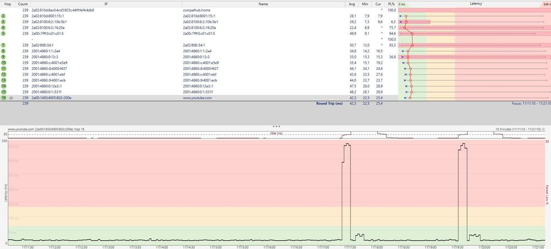
Task: Click the Round Trip (ms) summary label
Action: [329, 104]
